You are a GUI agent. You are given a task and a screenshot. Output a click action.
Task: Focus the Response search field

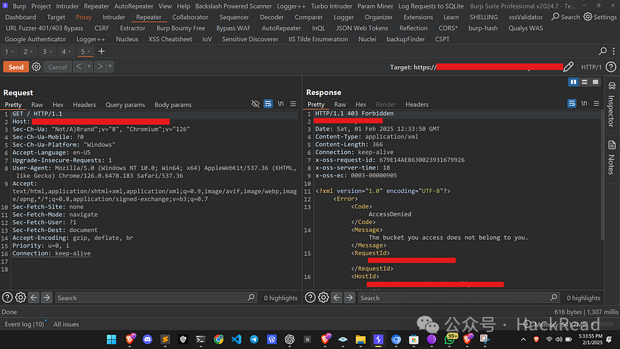pos(458,297)
